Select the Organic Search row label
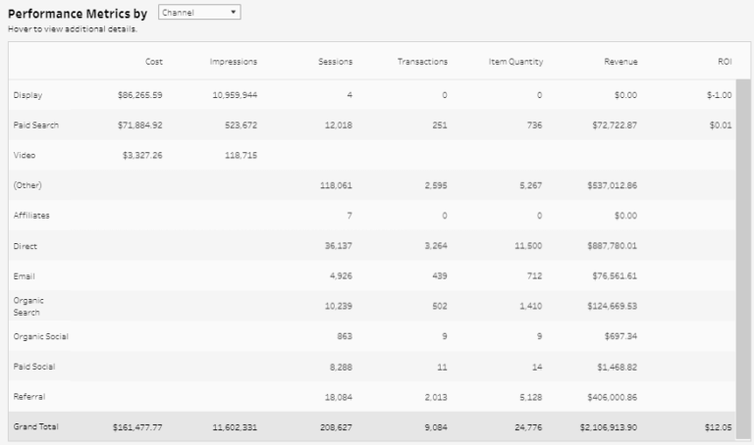The width and height of the screenshot is (754, 445). click(x=28, y=306)
